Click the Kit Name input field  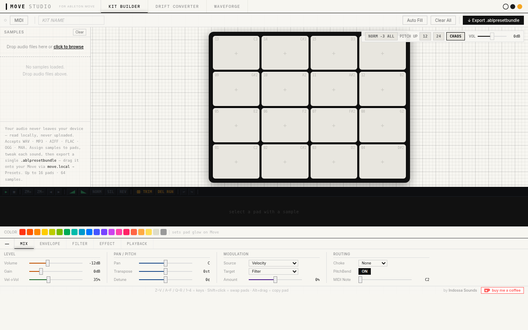(x=71, y=20)
